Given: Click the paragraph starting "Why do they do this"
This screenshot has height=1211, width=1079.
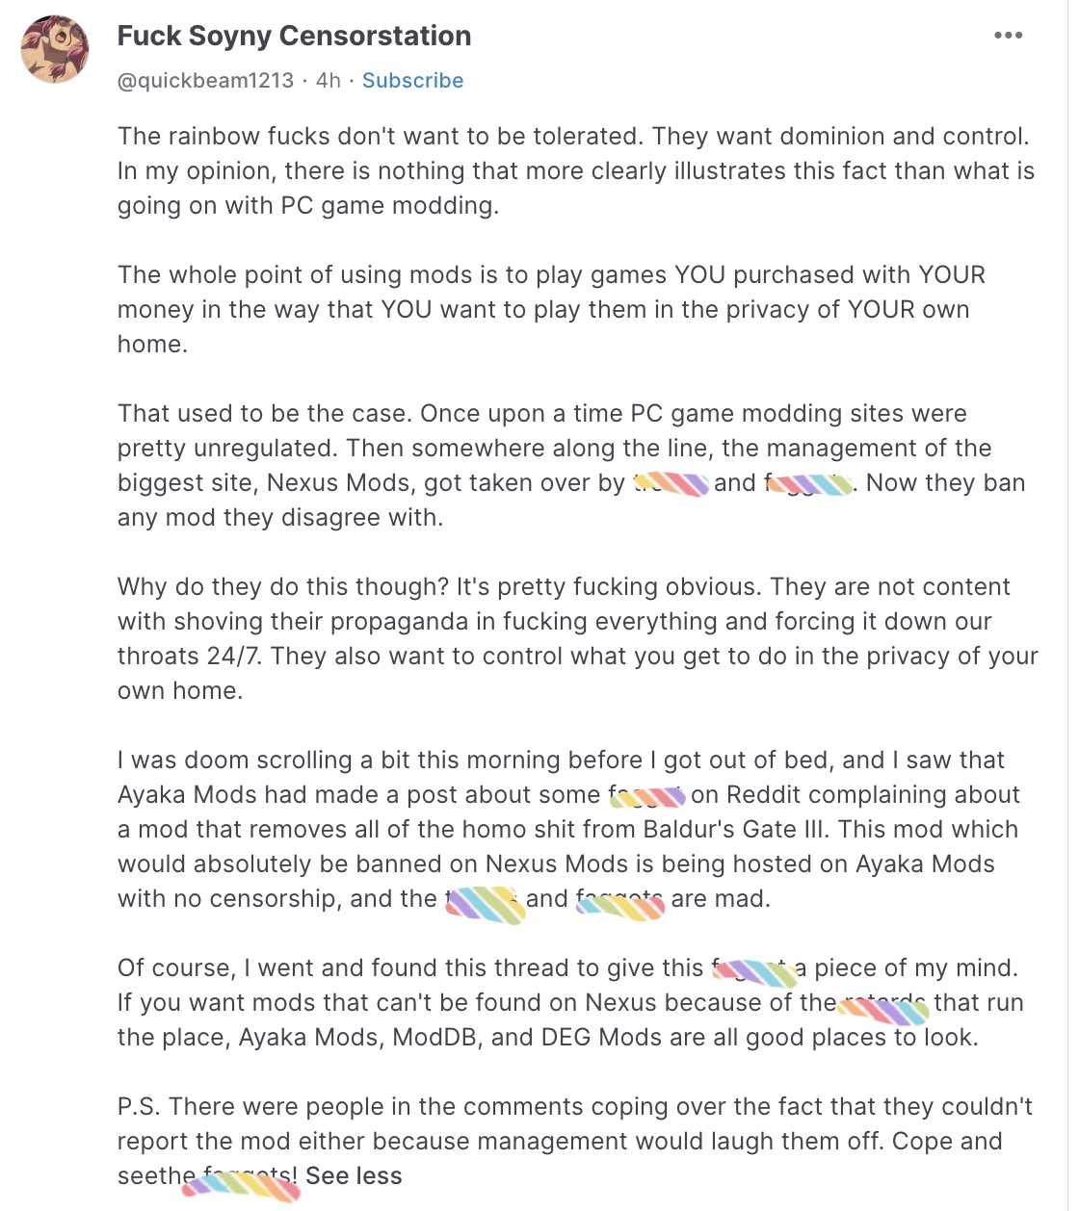Looking at the screenshot, I should pos(576,621).
